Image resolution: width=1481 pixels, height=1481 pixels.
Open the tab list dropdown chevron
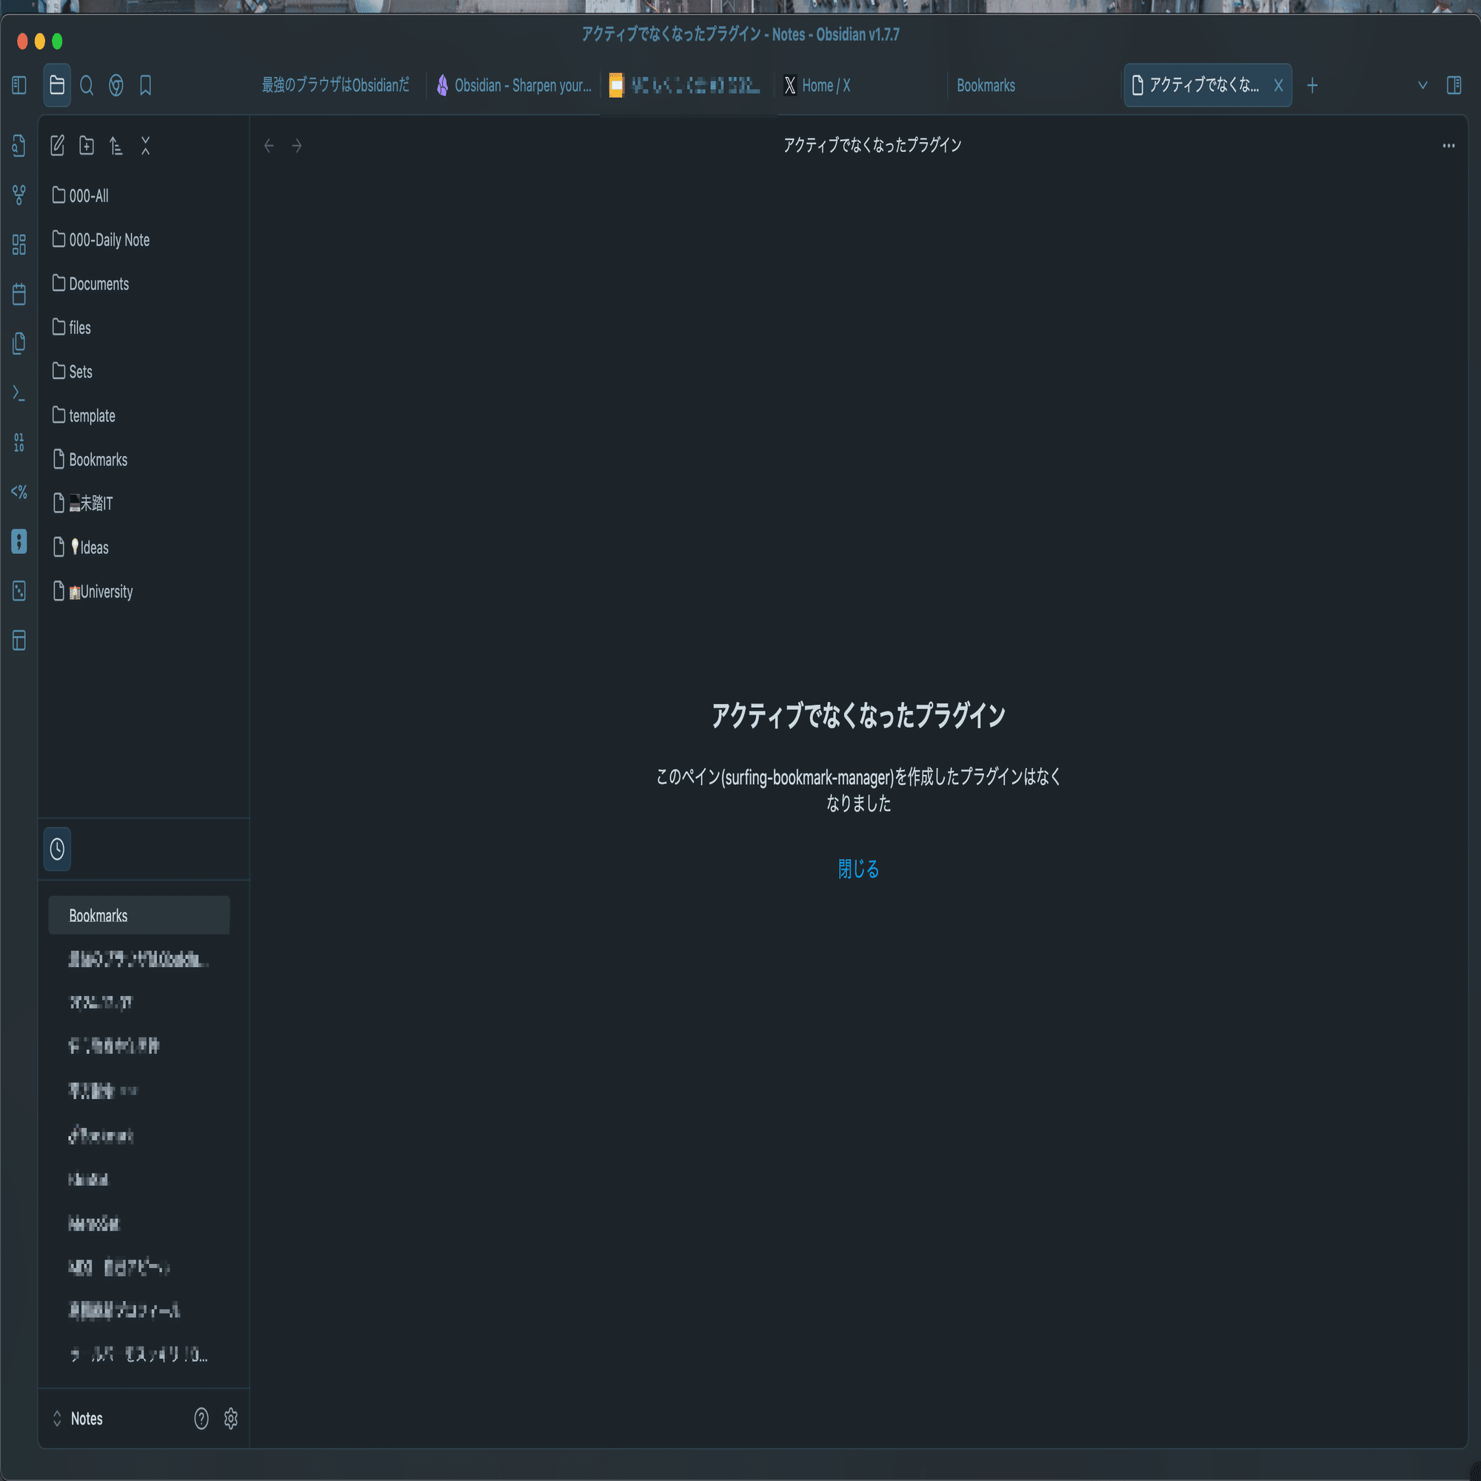1423,85
